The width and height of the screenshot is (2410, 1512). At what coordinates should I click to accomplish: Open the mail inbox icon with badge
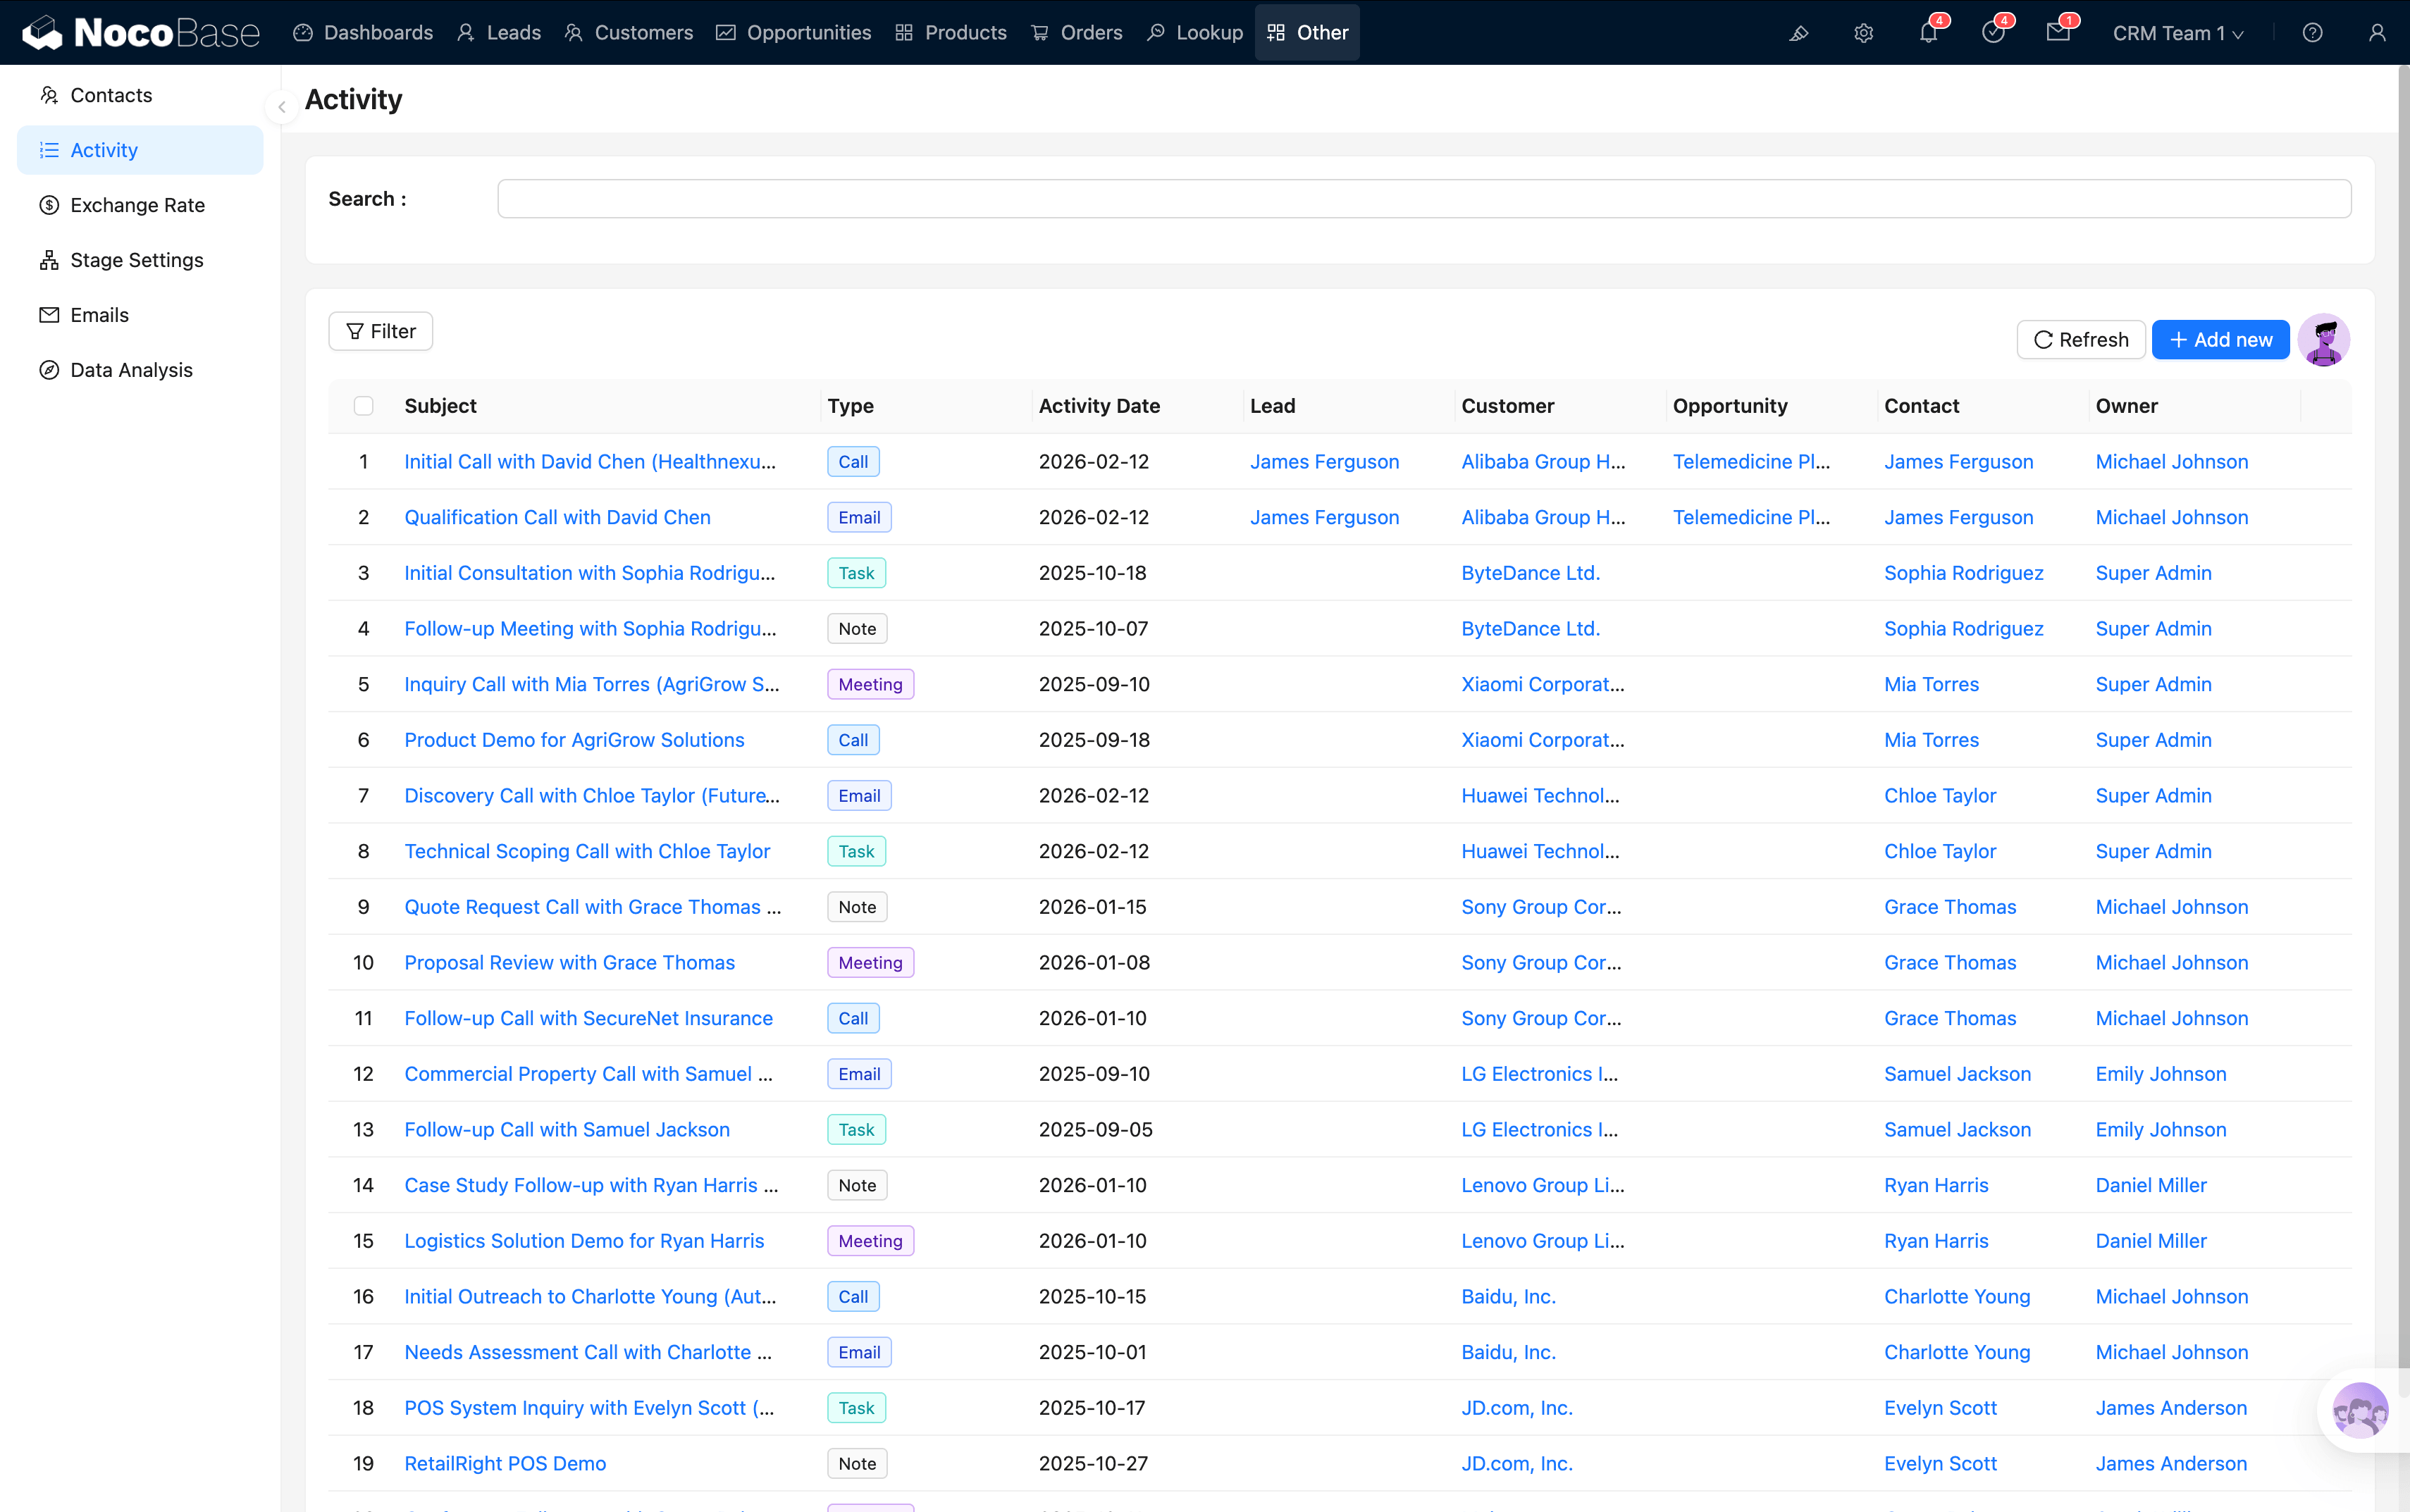[2057, 33]
